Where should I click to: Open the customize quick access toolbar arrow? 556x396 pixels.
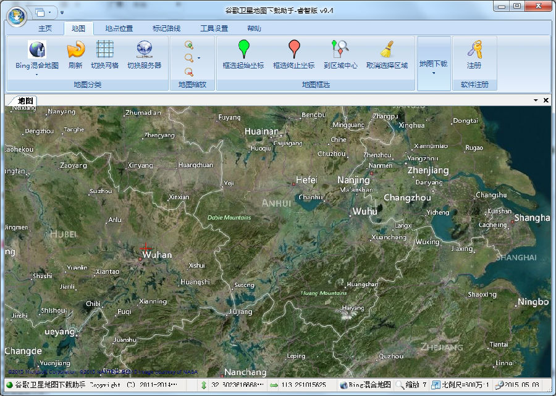click(62, 13)
